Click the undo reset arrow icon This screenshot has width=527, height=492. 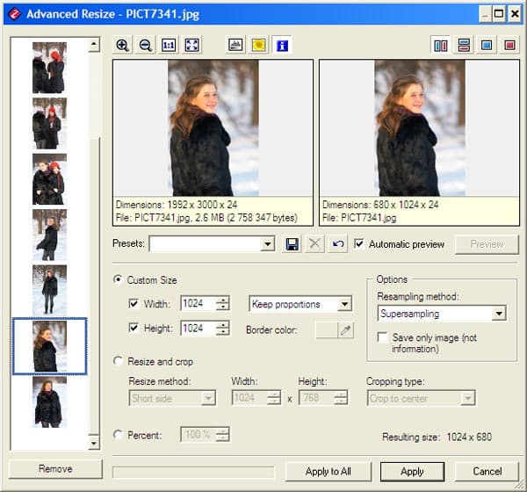(x=338, y=244)
